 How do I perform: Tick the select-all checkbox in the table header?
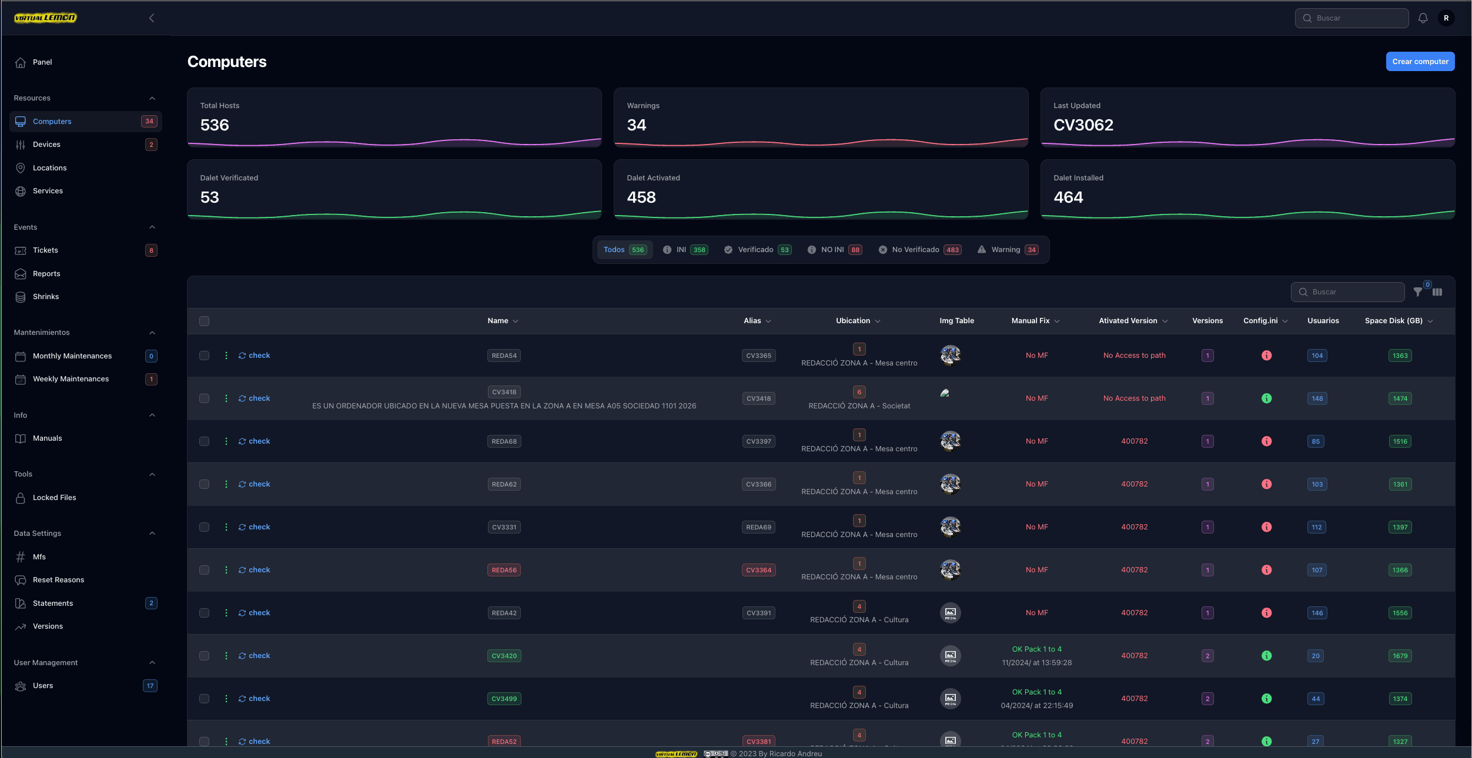tap(204, 321)
